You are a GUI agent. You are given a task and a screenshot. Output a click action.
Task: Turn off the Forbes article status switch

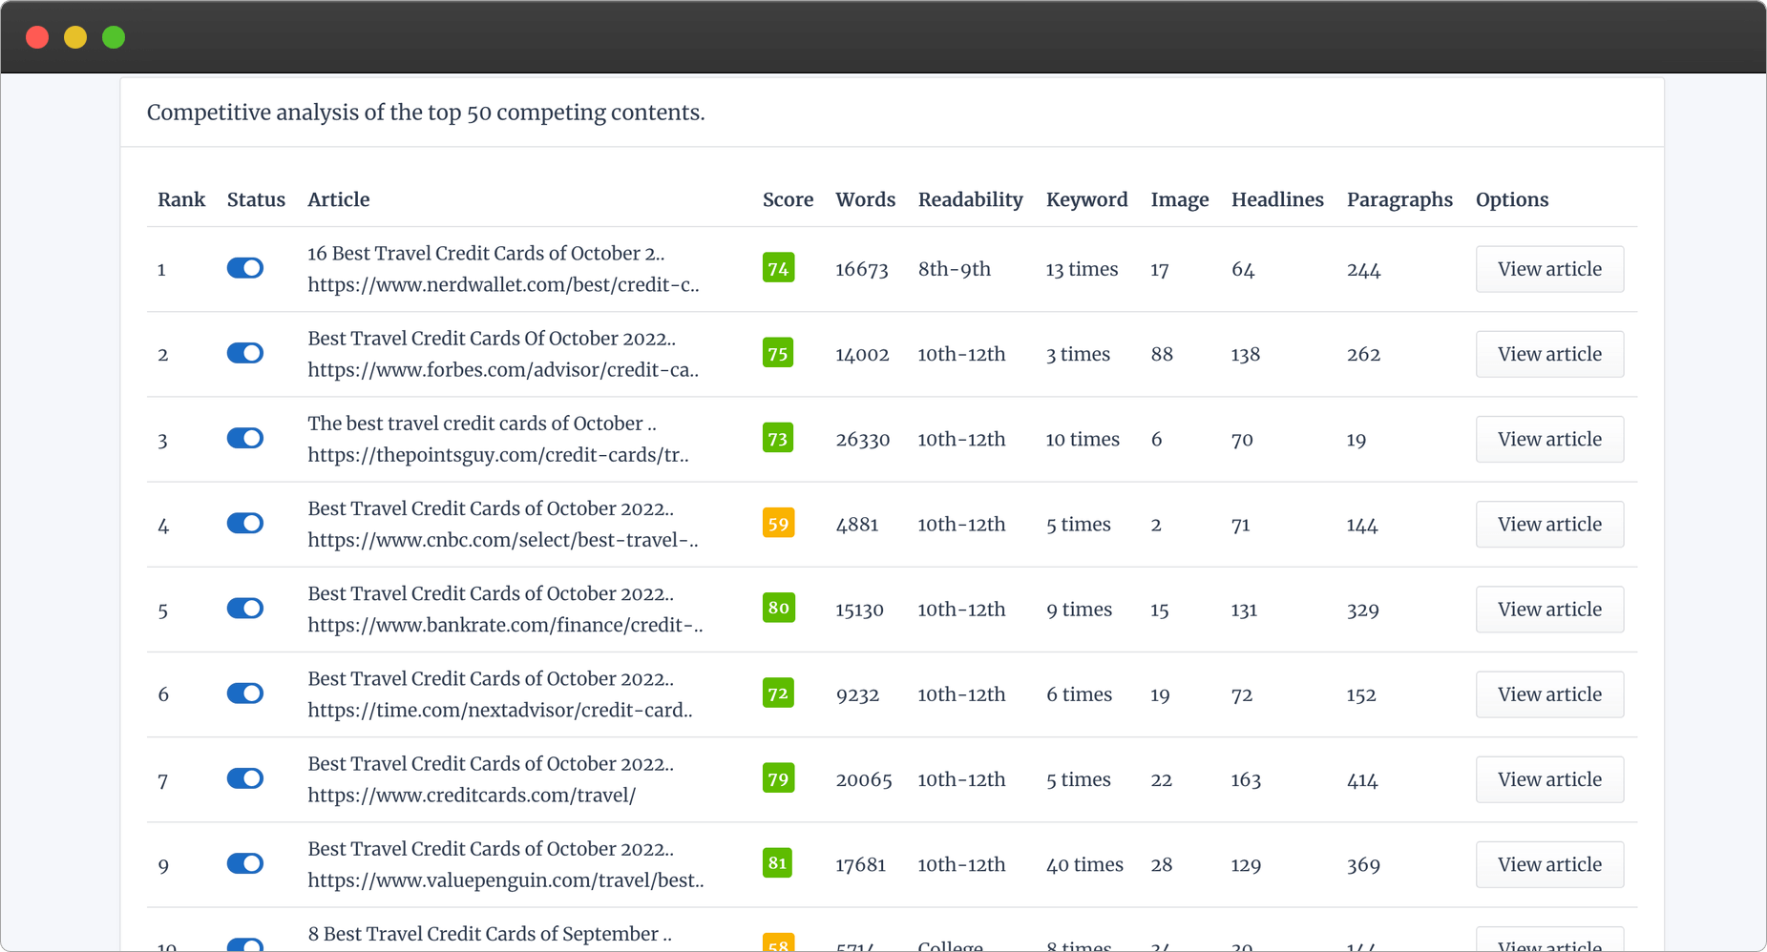pyautogui.click(x=245, y=353)
